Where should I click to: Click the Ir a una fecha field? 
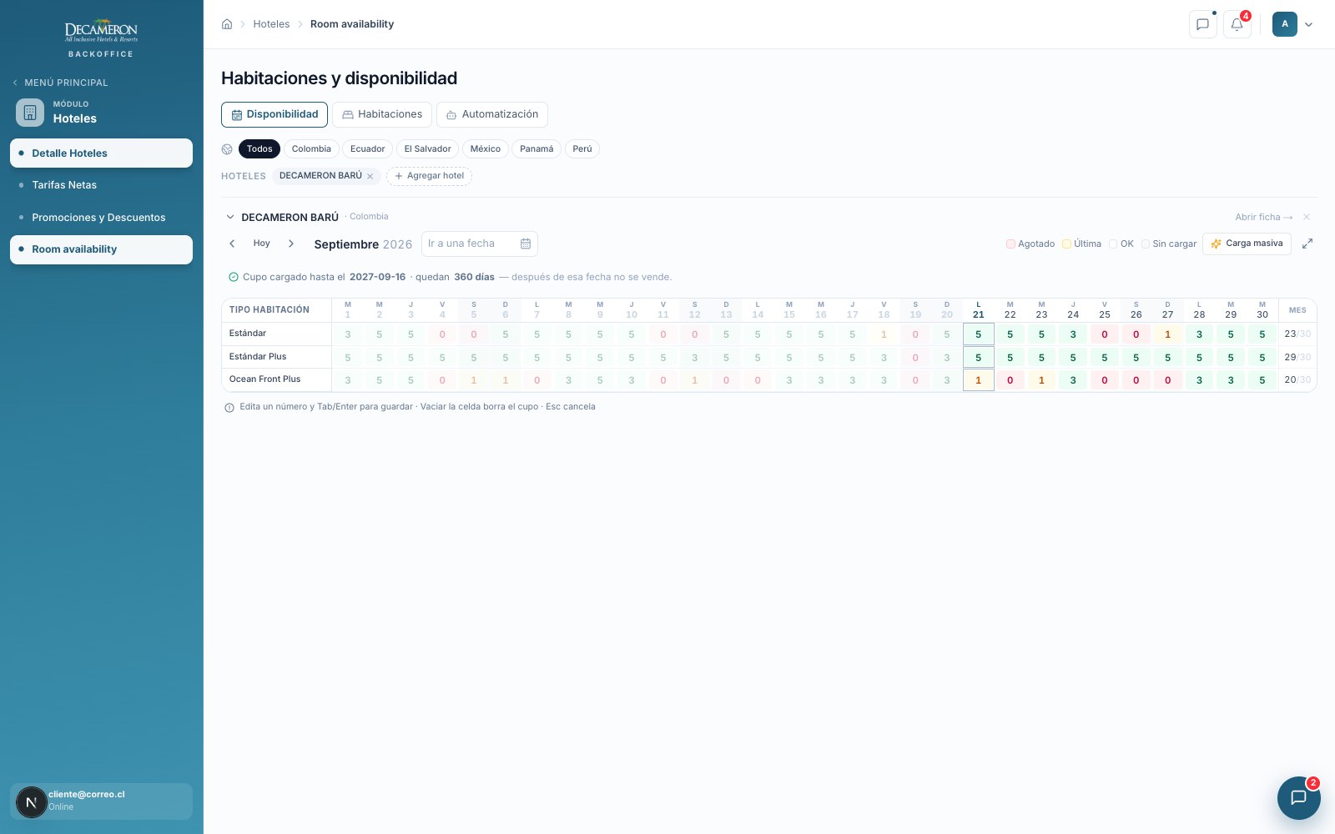pos(479,244)
